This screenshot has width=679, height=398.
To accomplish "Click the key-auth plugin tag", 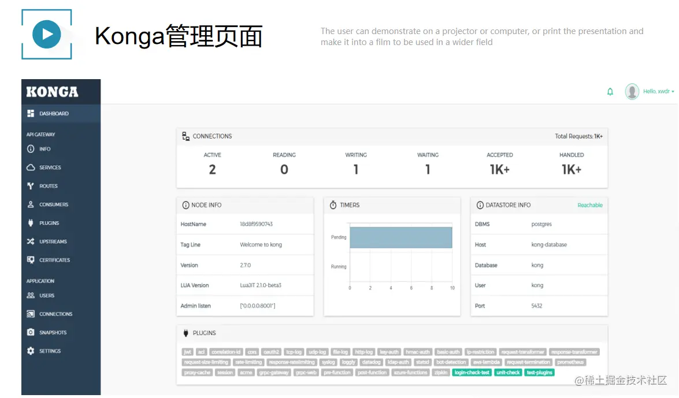I will (x=389, y=352).
